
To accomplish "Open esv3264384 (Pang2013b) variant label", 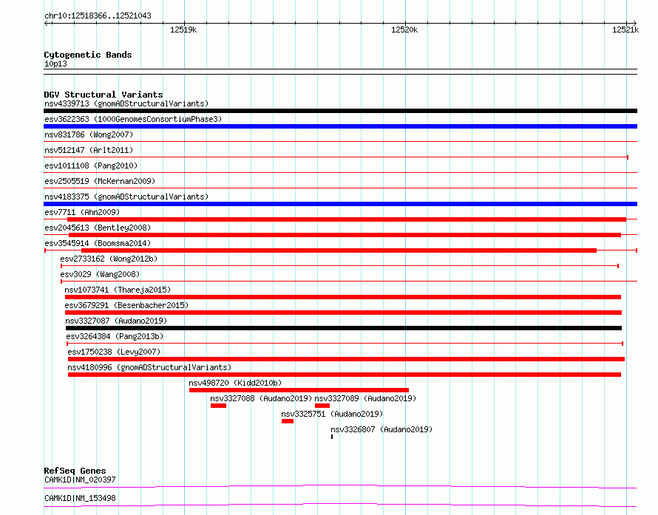I will 115,336.
